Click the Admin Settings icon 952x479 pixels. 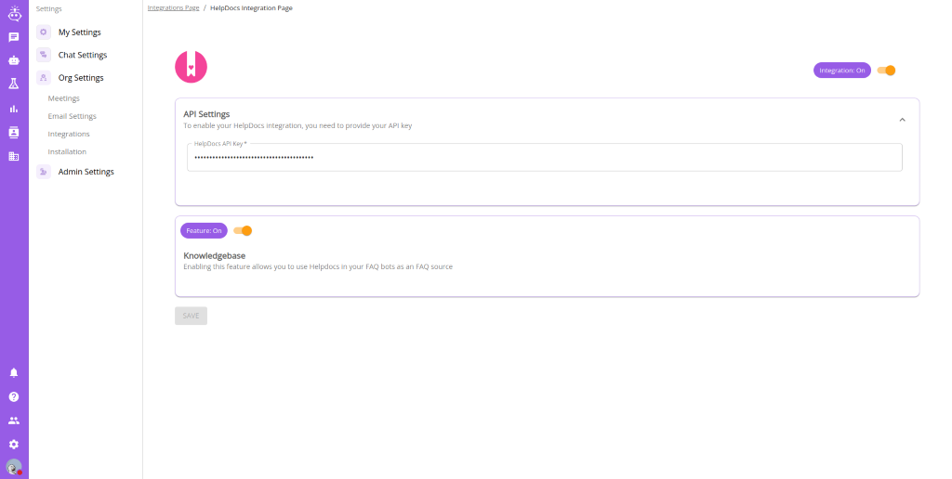pyautogui.click(x=44, y=172)
